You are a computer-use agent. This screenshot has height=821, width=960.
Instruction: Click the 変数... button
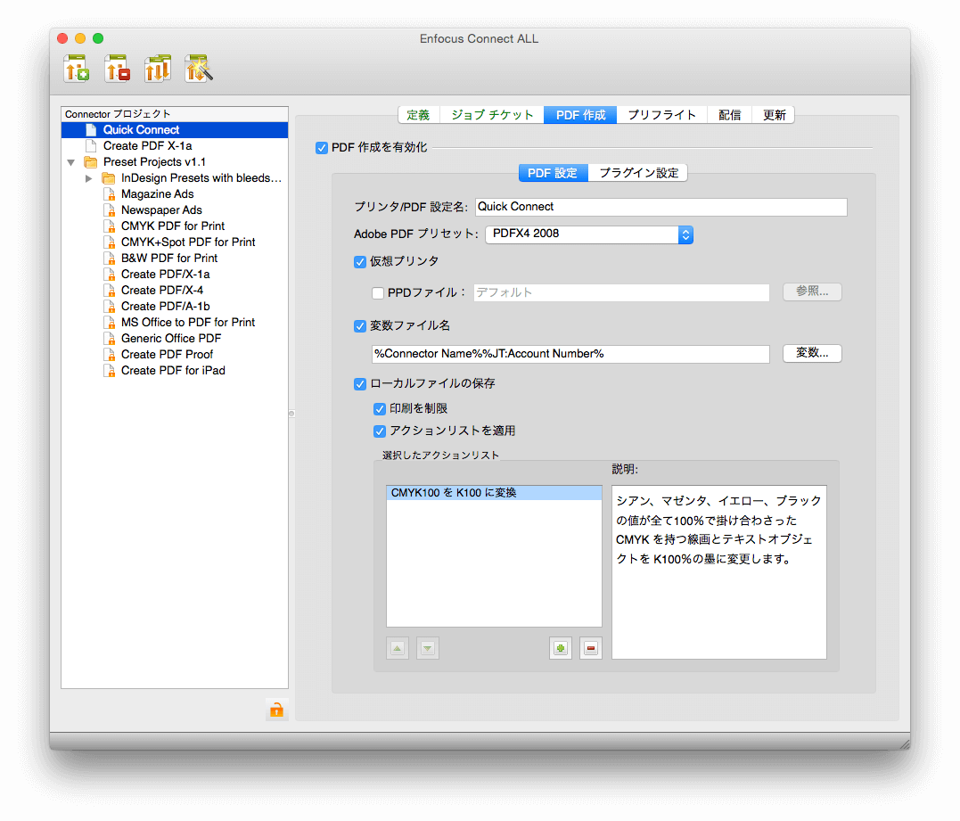pos(812,353)
